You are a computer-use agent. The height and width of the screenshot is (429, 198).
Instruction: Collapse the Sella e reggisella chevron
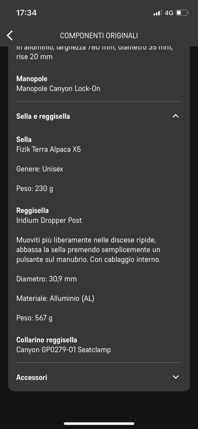(x=176, y=116)
